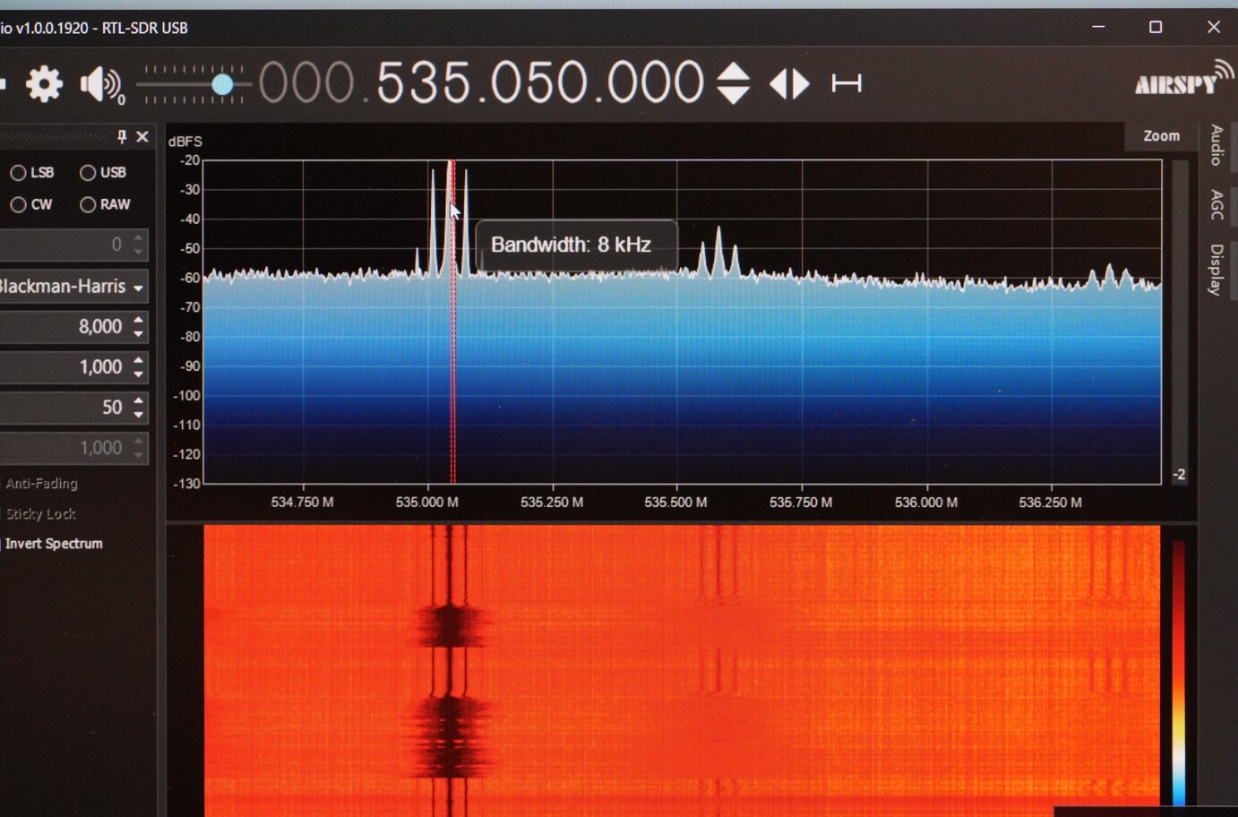This screenshot has height=817, width=1238.
Task: Click the frequency up-down arrows
Action: tap(734, 83)
